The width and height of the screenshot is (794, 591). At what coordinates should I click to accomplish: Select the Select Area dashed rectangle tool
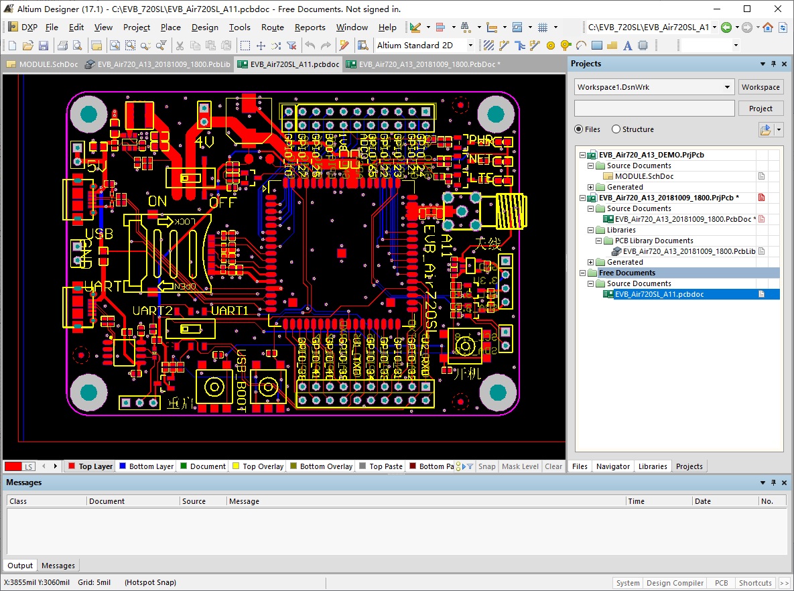tap(245, 46)
